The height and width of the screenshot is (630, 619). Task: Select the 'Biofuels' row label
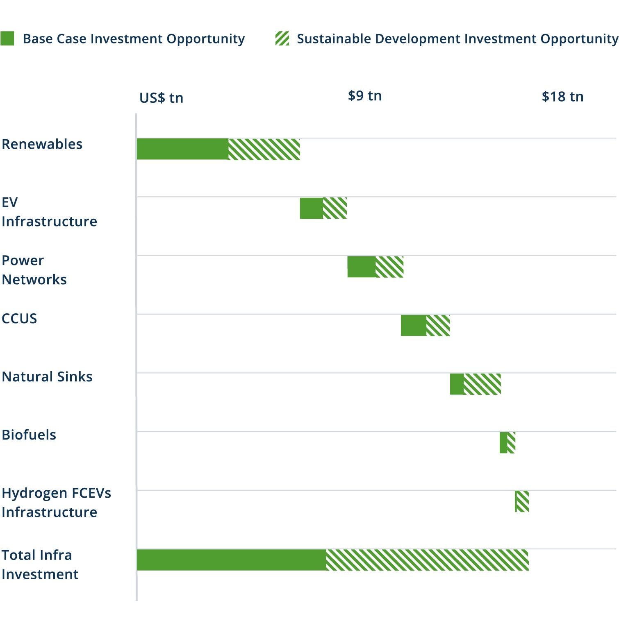29,435
